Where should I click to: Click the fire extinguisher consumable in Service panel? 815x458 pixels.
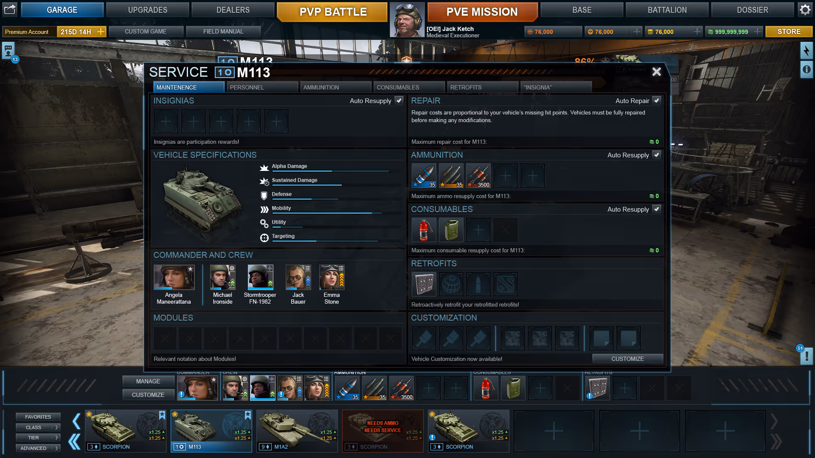(x=424, y=230)
